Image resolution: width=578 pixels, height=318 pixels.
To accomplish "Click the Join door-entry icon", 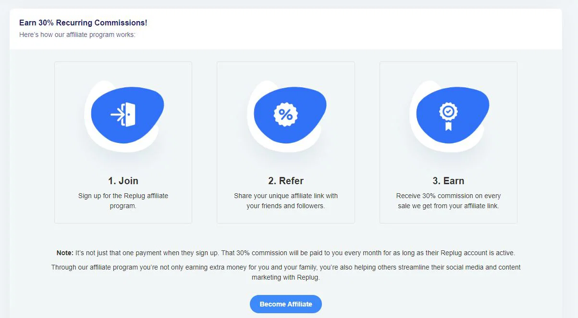I will point(123,115).
